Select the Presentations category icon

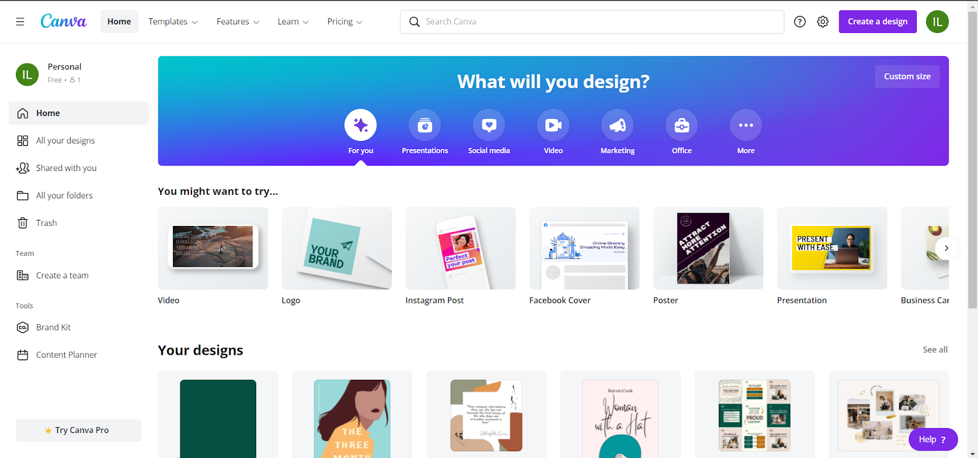pos(425,125)
